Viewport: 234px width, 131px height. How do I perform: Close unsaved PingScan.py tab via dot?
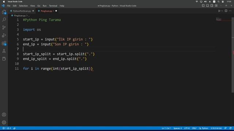[x=56, y=11]
